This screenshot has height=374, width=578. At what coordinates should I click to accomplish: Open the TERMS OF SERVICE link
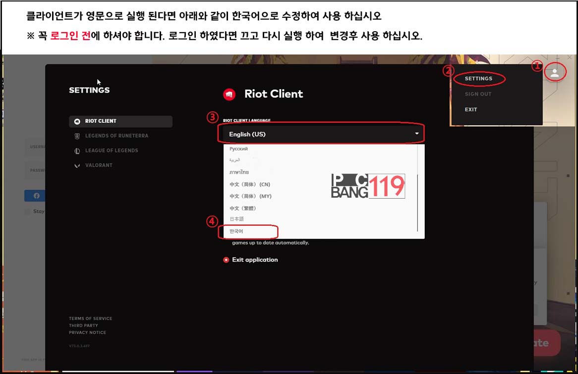pos(90,319)
